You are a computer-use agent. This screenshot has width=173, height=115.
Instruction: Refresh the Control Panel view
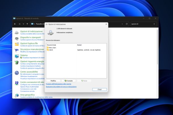pos(127,24)
